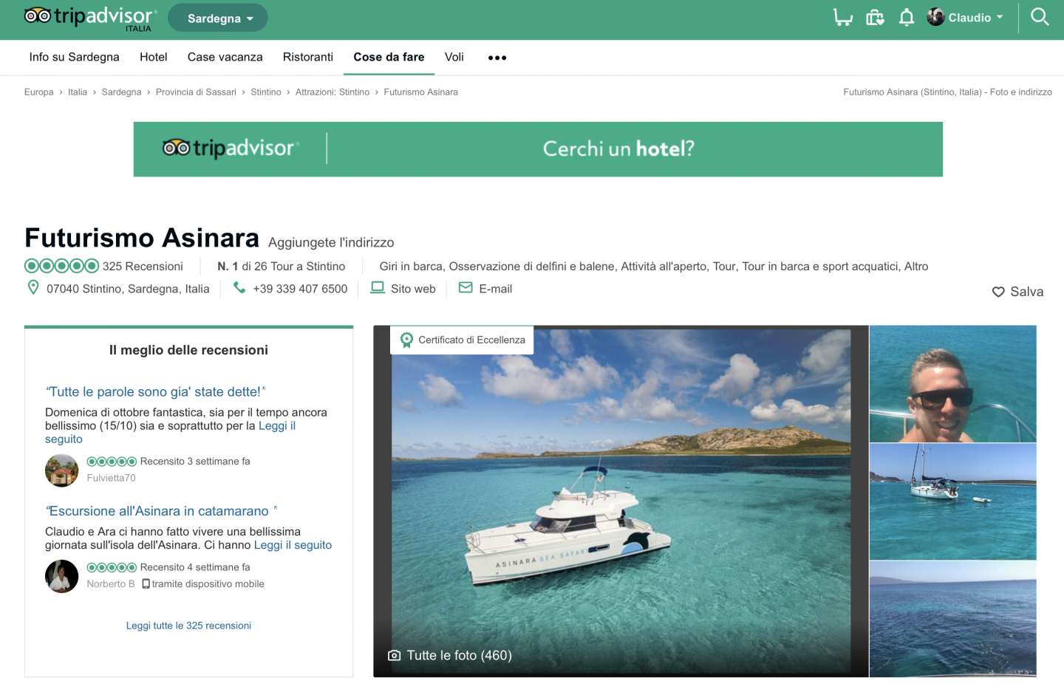This screenshot has height=689, width=1064.
Task: Open review 'Tutte le parole sono gia' state dette!'
Action: tap(155, 392)
